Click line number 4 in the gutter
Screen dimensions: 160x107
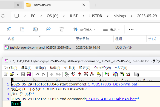pos(8,99)
